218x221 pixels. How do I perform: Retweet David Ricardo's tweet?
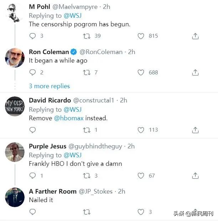coord(87,130)
